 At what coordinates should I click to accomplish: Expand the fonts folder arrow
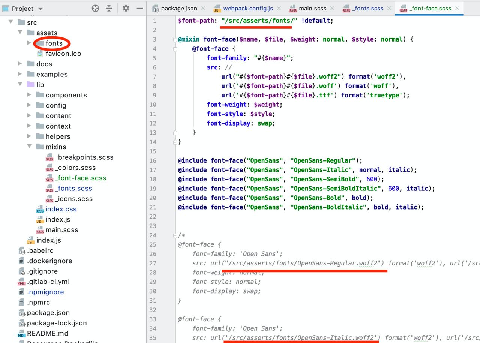tap(29, 43)
